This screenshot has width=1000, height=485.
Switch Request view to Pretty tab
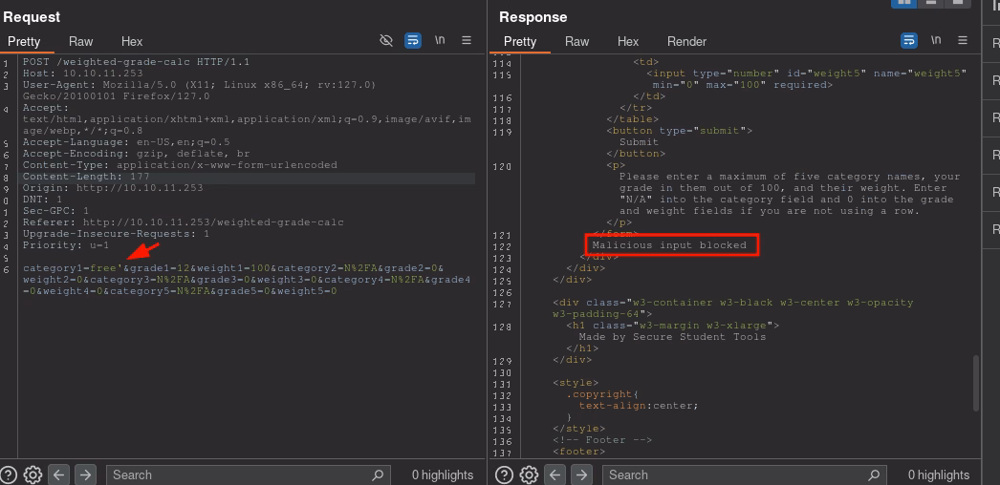24,41
